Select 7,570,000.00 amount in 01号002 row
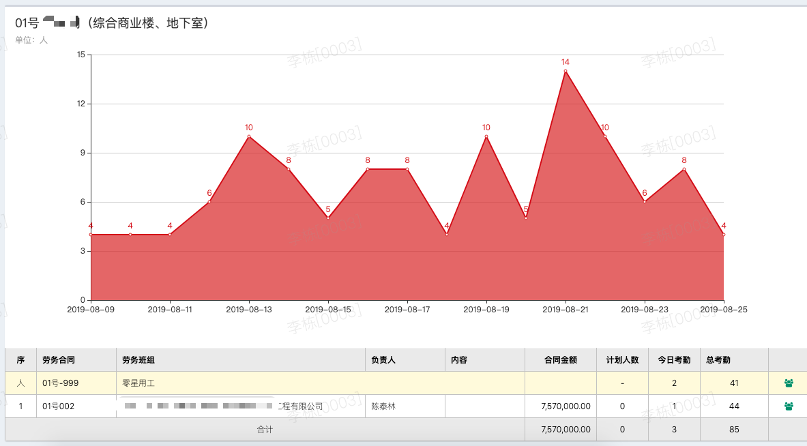This screenshot has width=807, height=446. click(x=561, y=406)
